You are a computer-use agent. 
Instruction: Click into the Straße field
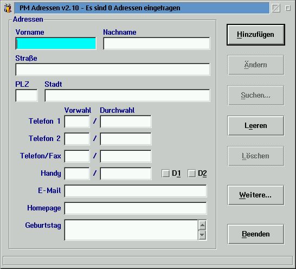click(113, 69)
